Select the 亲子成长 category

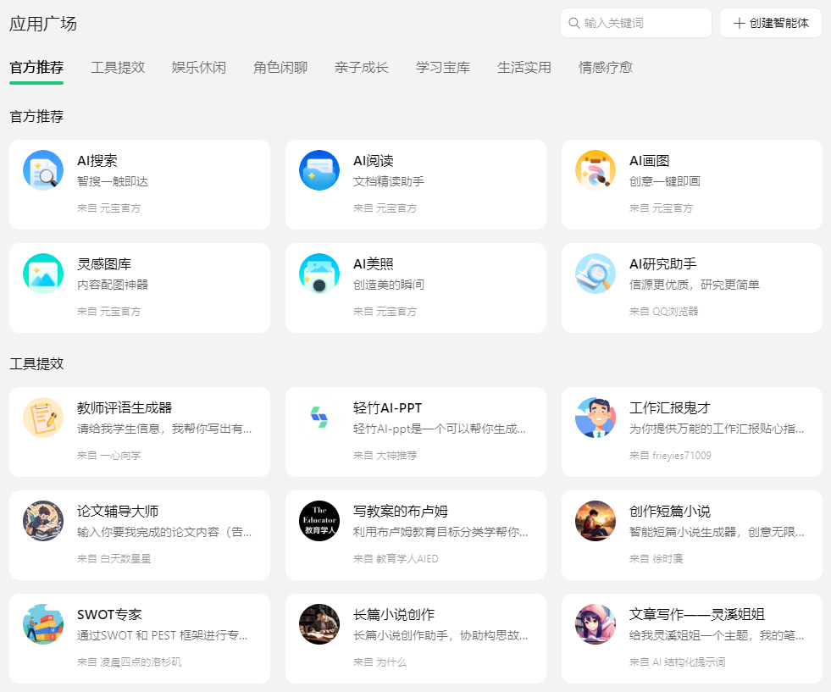click(x=362, y=67)
